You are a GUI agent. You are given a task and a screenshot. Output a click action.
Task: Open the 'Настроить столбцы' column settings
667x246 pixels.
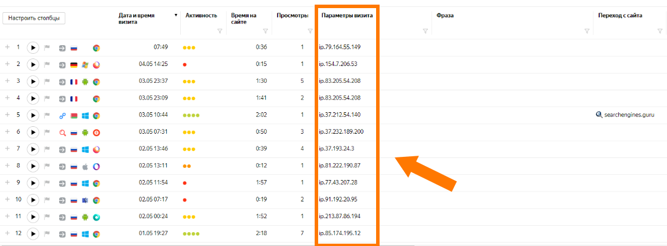pyautogui.click(x=34, y=18)
